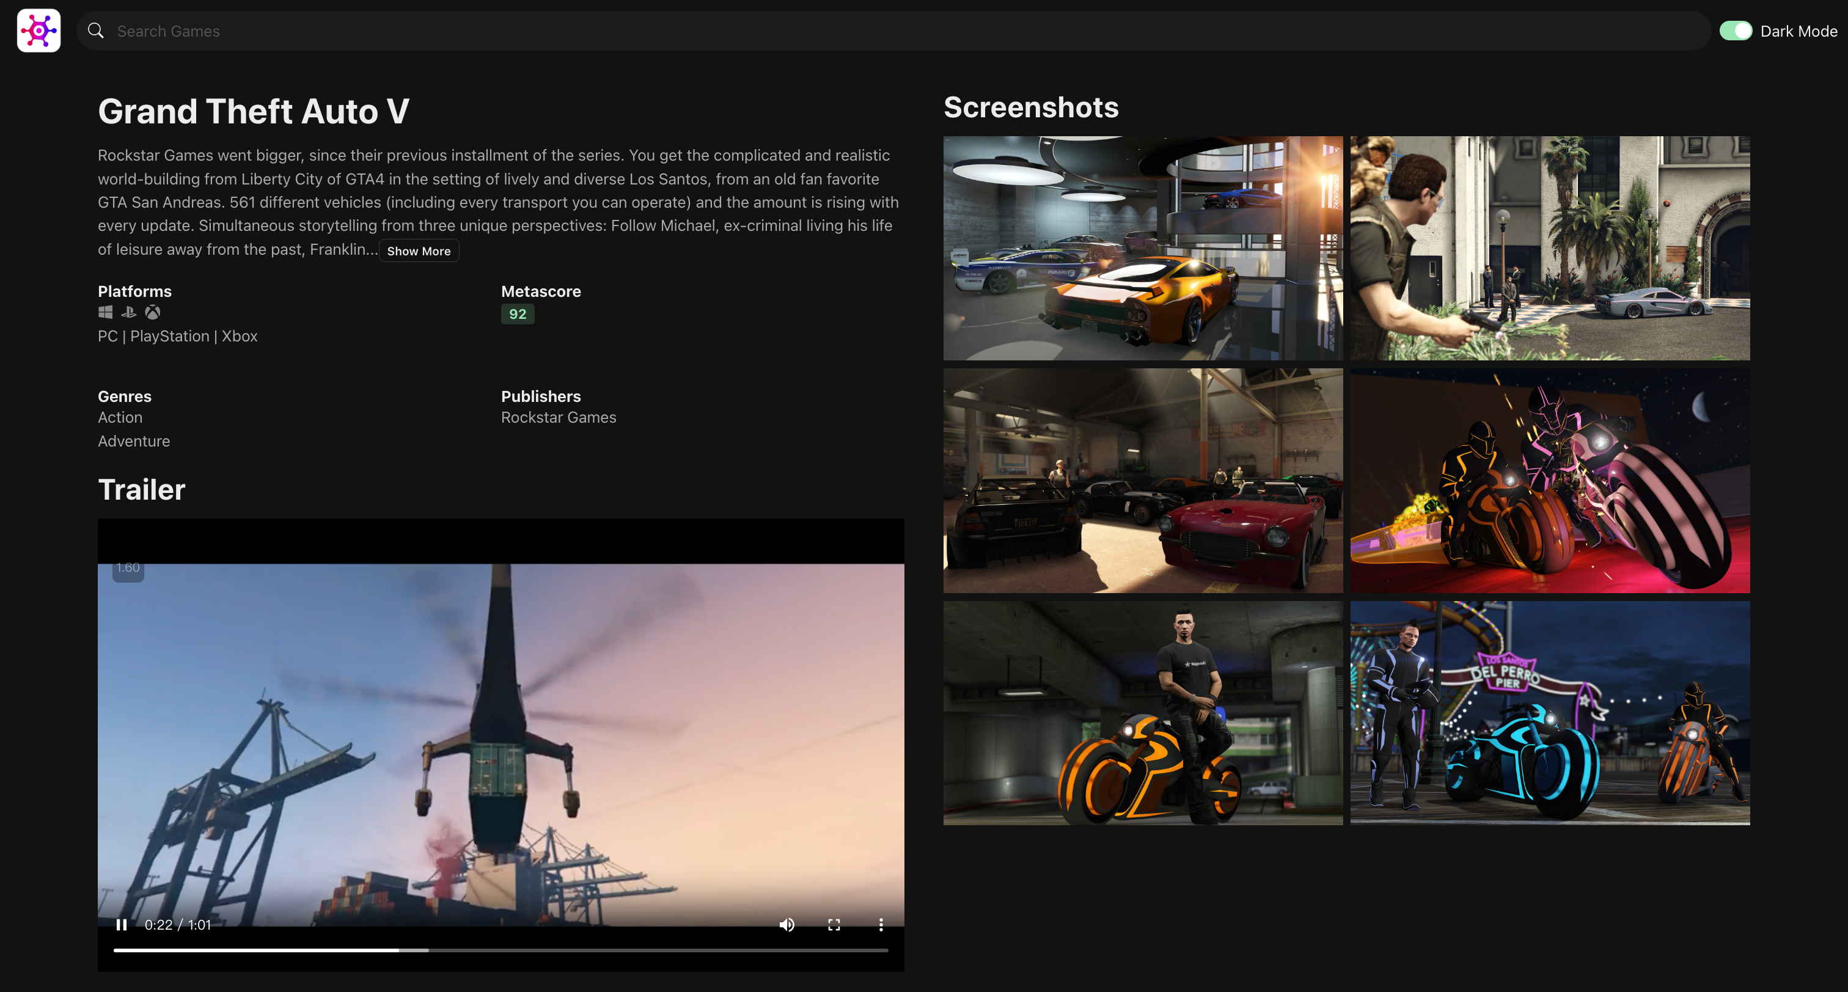Open the orange sports car garage screenshot
The width and height of the screenshot is (1848, 992).
click(x=1143, y=248)
